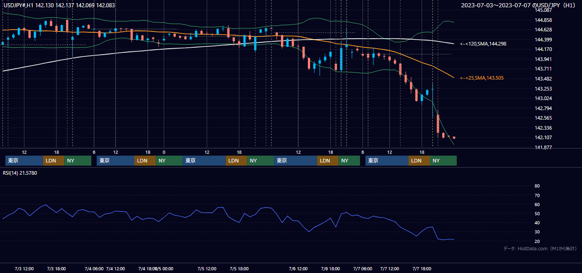Viewport: 582px width, 273px height.
Task: Click the 142.794 price axis label
Action: pos(543,108)
